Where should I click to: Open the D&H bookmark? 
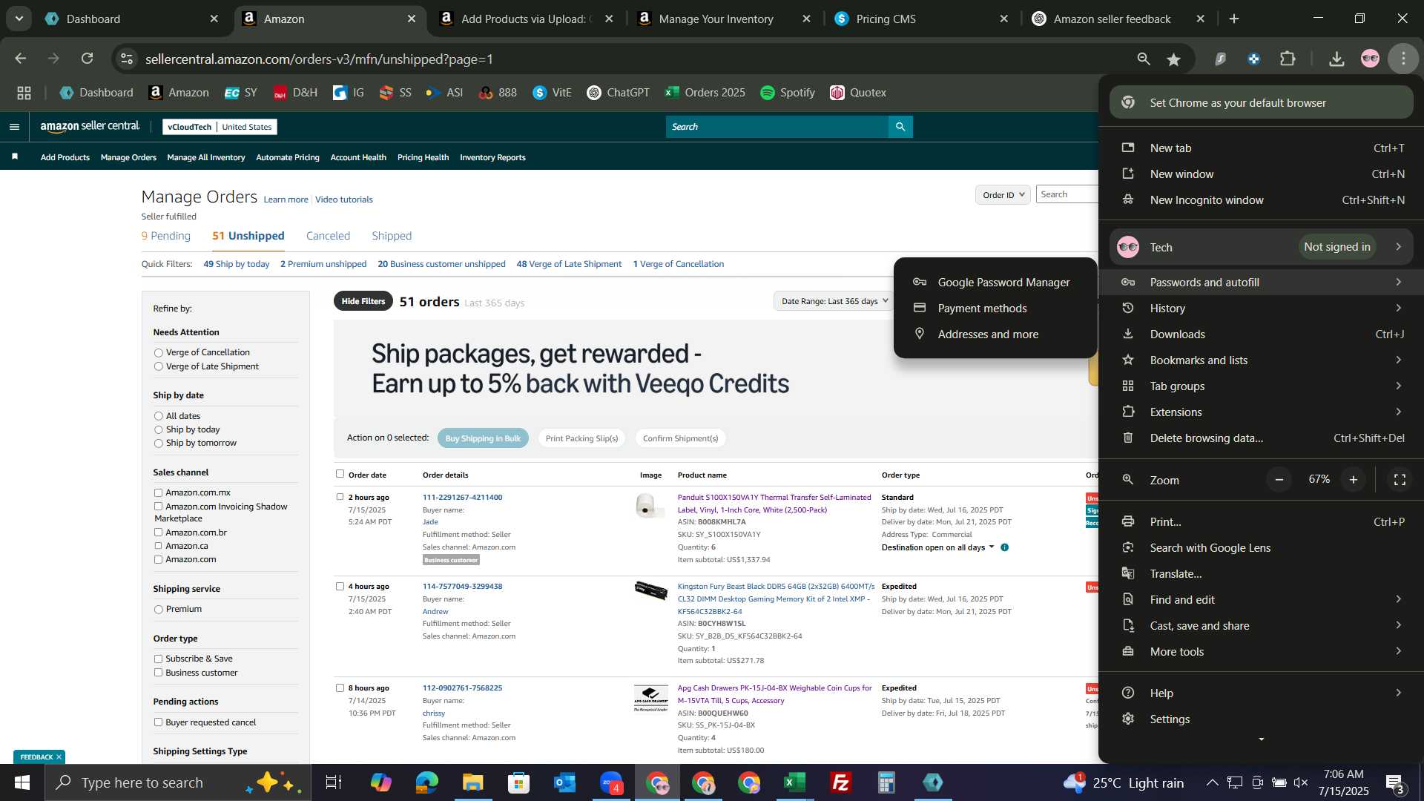click(295, 93)
